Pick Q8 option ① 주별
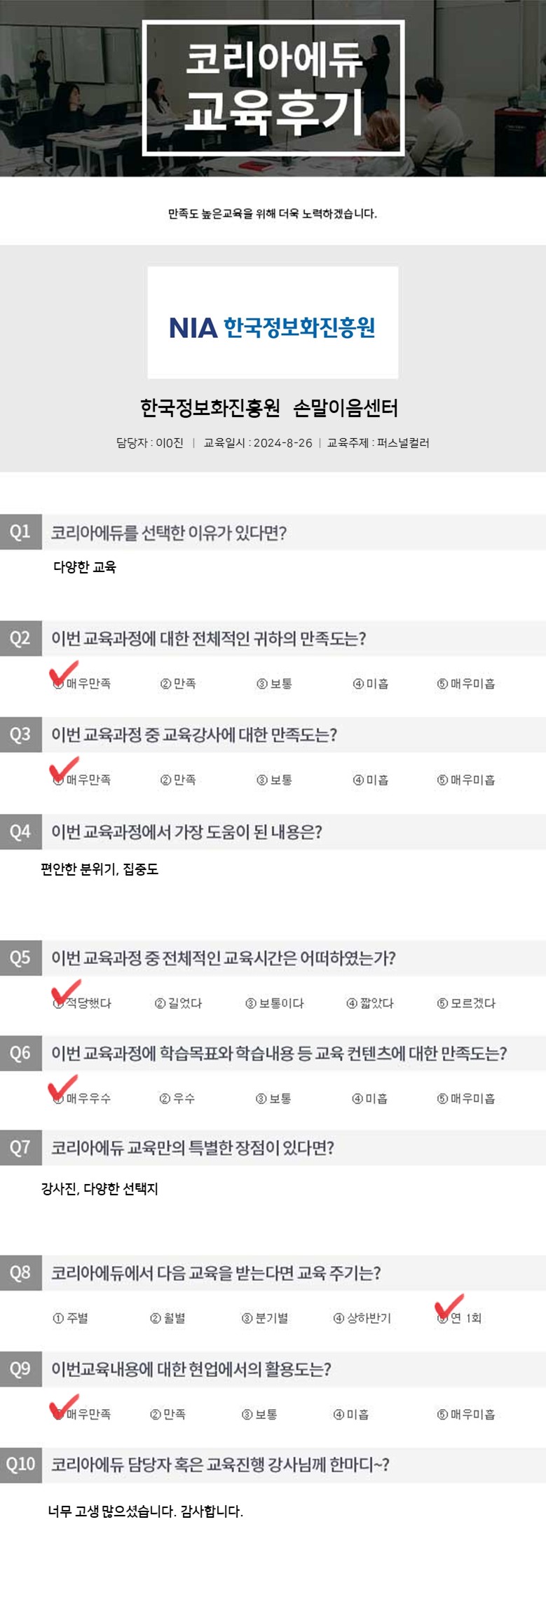This screenshot has height=1618, width=546. coord(71,1318)
